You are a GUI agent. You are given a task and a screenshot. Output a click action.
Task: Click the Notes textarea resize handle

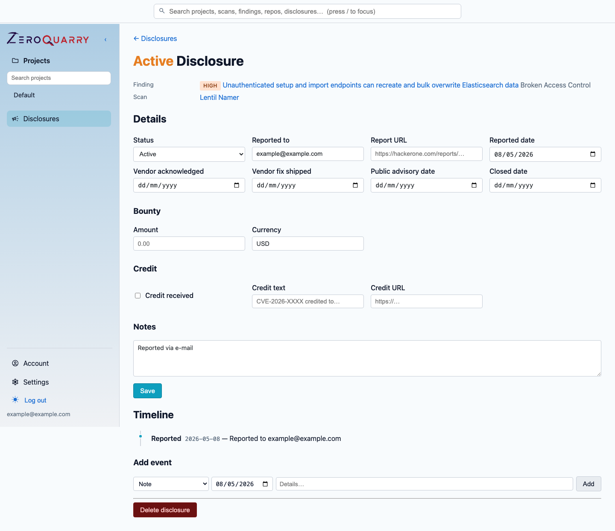pyautogui.click(x=599, y=374)
